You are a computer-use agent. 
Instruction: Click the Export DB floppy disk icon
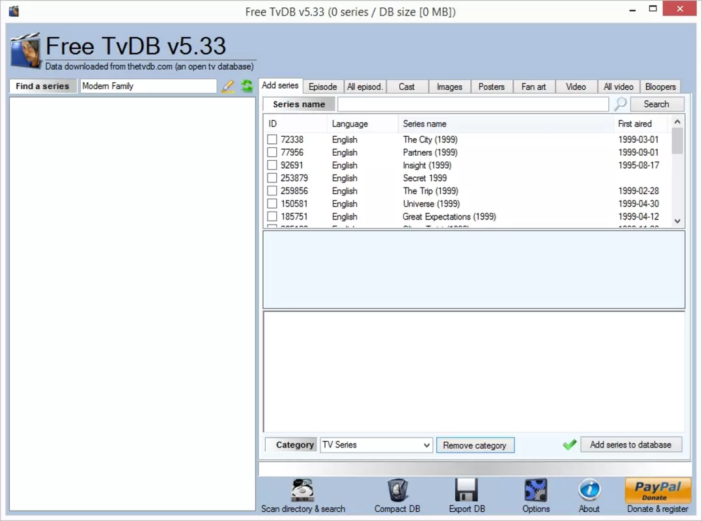click(x=466, y=490)
